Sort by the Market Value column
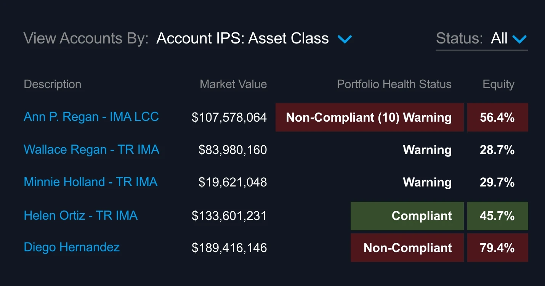 click(x=233, y=84)
